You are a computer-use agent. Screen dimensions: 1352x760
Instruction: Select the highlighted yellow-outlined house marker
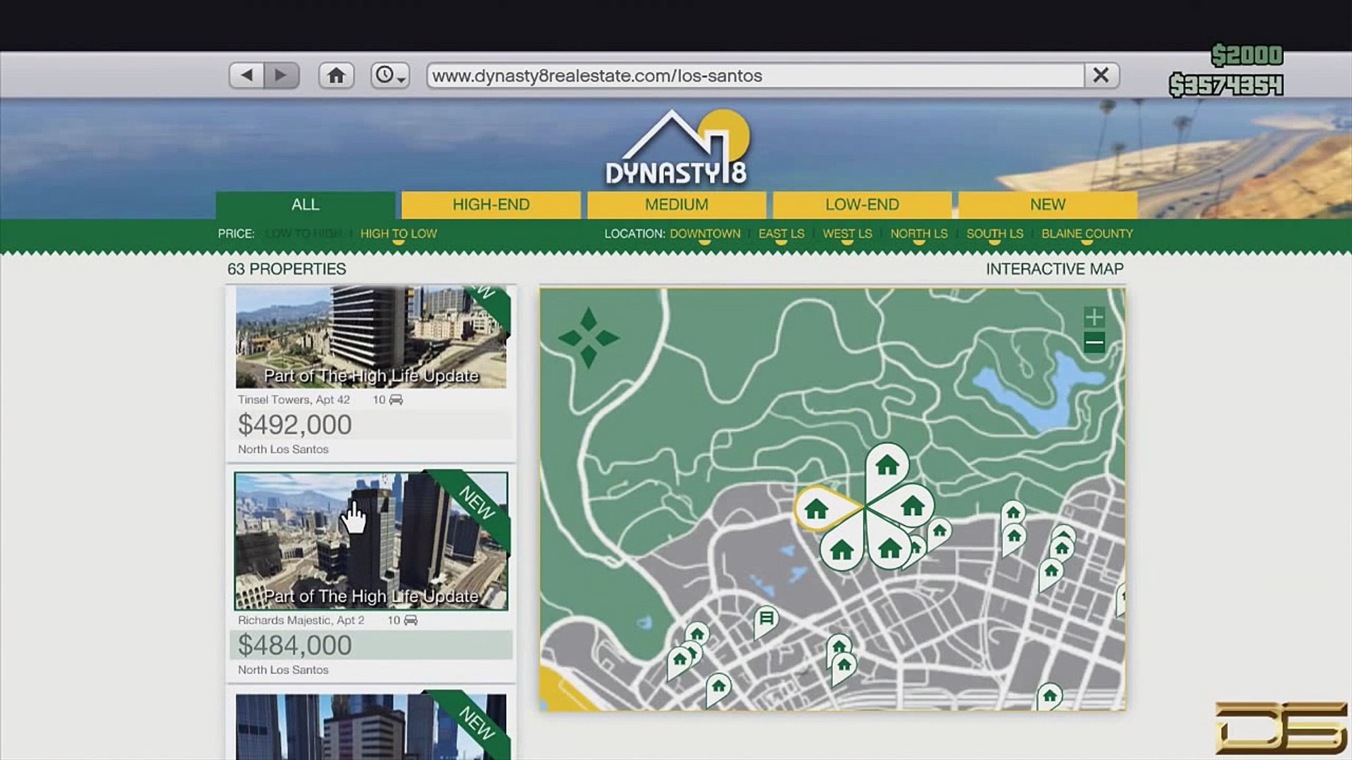tap(818, 508)
